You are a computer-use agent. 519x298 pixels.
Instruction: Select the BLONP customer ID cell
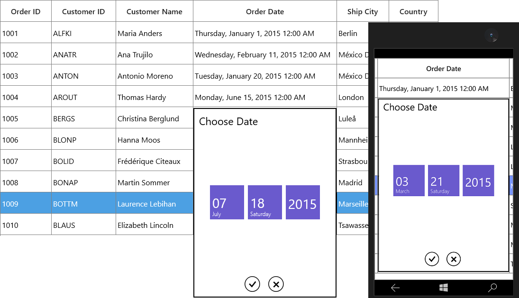click(x=83, y=139)
